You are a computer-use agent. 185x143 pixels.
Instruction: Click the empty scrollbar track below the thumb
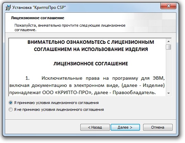pos(169,70)
